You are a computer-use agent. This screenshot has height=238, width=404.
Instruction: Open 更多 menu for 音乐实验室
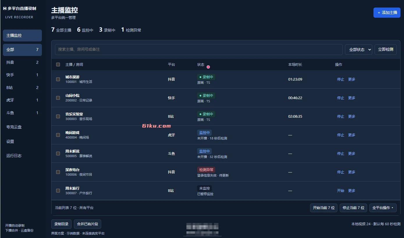[352, 117]
